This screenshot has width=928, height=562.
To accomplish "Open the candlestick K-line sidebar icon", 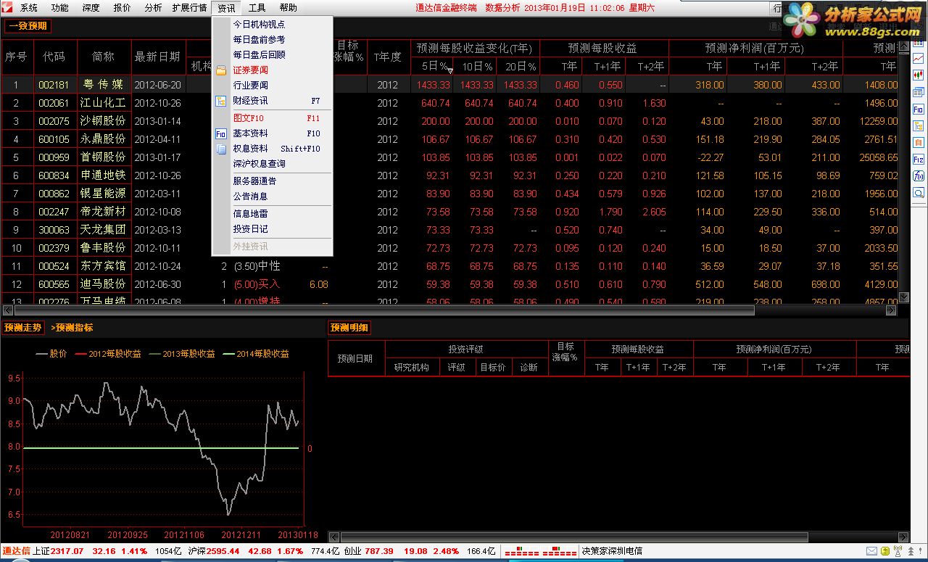I will pyautogui.click(x=919, y=75).
